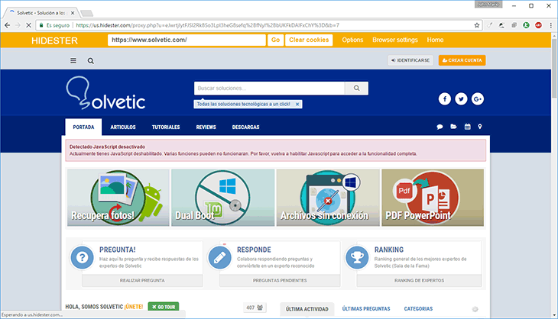558x319 pixels.
Task: Go to Hidester Home link
Action: tap(435, 40)
